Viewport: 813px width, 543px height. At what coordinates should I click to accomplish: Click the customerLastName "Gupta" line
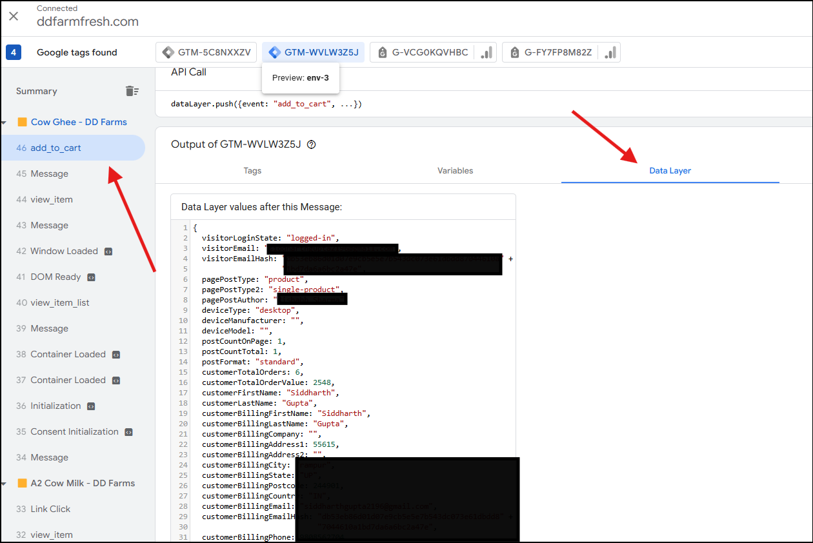259,403
